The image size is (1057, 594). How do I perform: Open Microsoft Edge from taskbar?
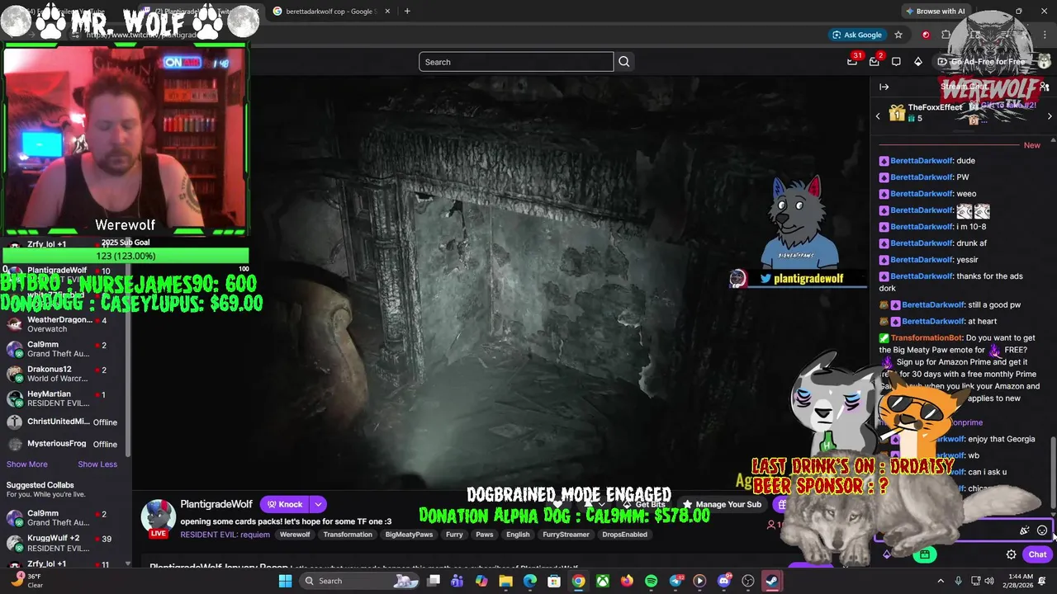(529, 581)
